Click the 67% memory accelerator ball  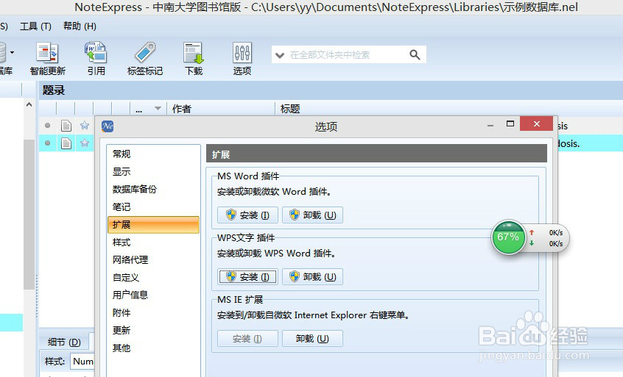508,237
